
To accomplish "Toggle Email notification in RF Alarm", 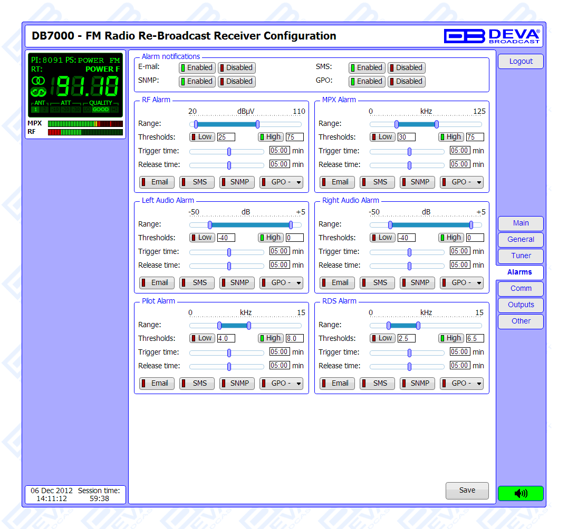I will coord(157,182).
